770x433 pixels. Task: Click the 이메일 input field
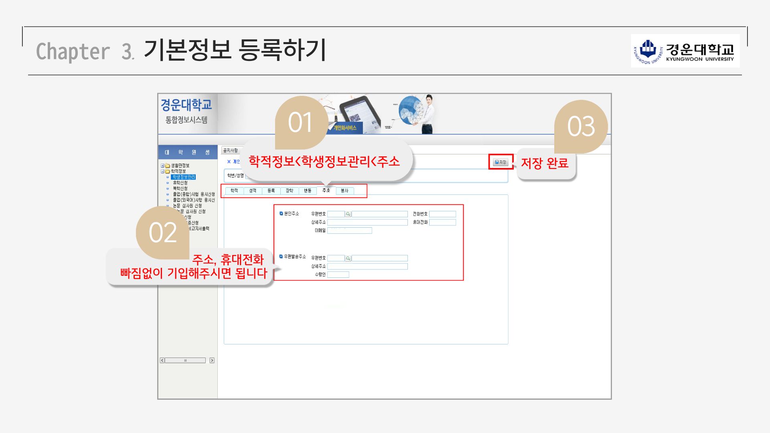(x=349, y=231)
